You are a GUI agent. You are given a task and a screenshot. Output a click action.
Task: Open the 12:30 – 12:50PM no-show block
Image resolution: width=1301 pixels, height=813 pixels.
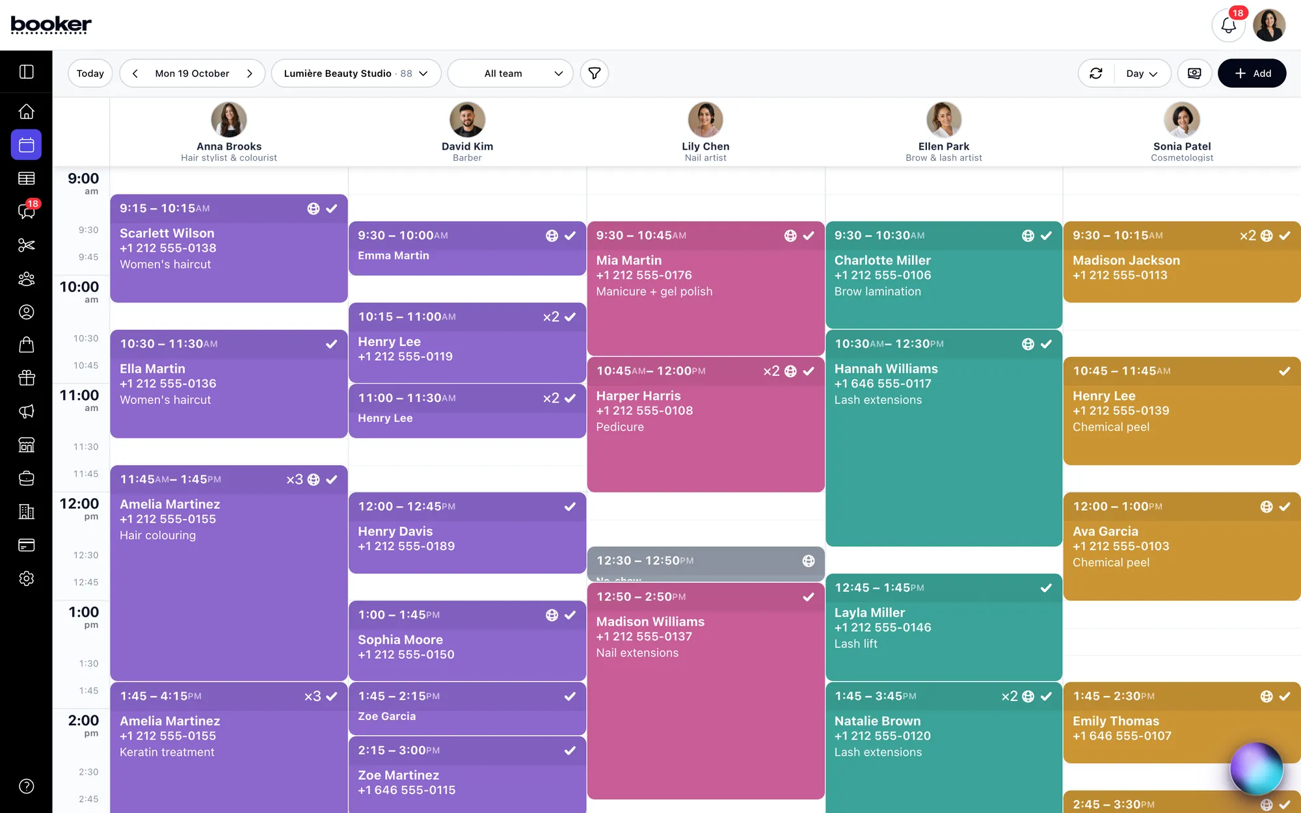[x=706, y=564]
